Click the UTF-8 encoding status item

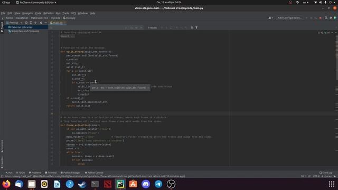click(x=316, y=176)
